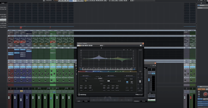This screenshot has width=208, height=108.
Task: Open the Peak filter type dropdown
Action: [x=86, y=81]
